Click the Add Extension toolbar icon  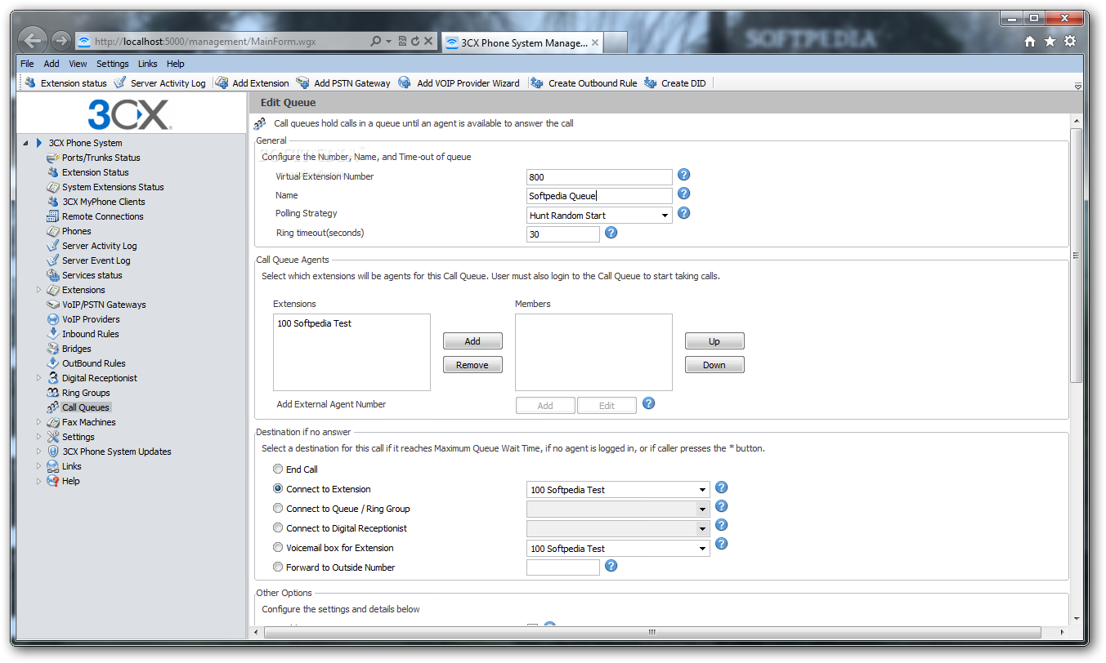tap(222, 82)
